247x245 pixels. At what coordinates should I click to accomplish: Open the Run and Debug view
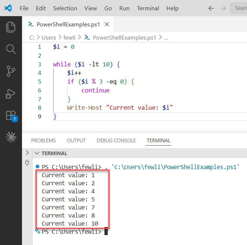(x=10, y=94)
